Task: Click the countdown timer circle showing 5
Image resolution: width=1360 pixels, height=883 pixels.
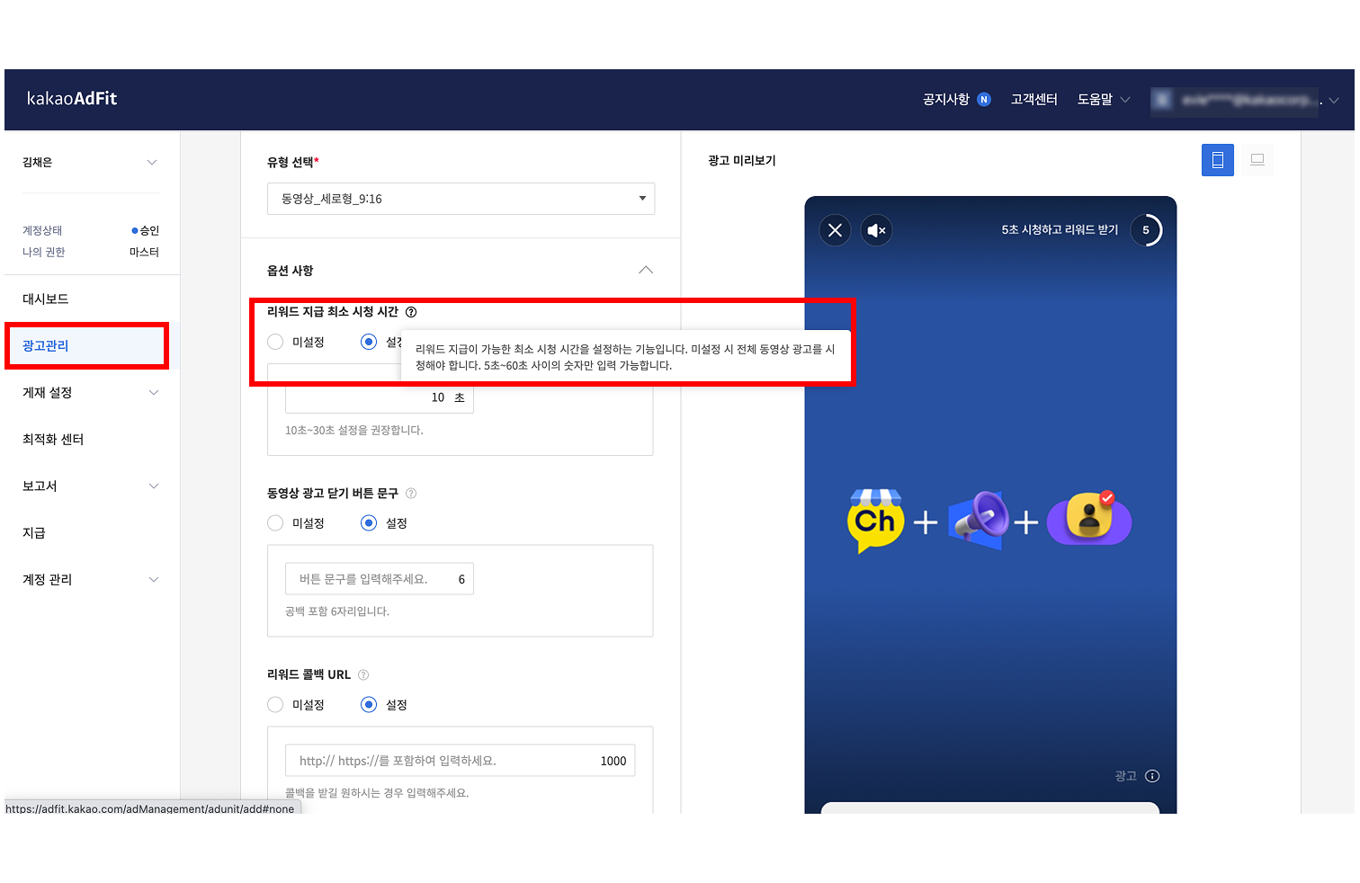Action: click(1146, 230)
